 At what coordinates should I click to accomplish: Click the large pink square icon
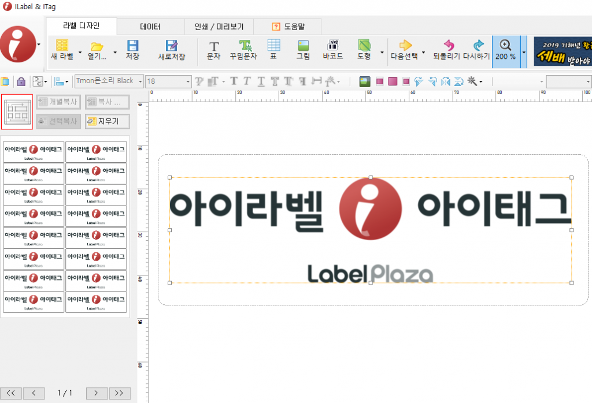click(x=393, y=81)
